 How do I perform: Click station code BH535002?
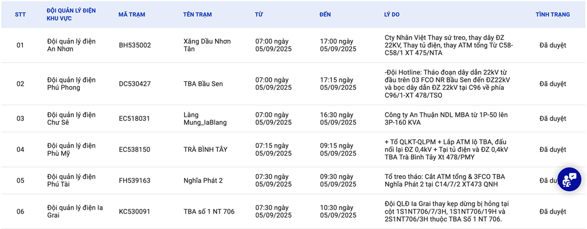click(135, 45)
